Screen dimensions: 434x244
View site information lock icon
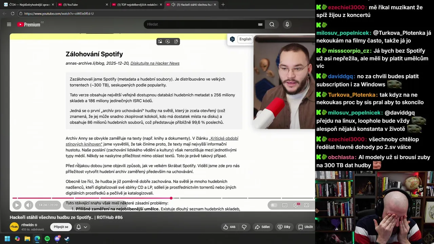point(21,14)
